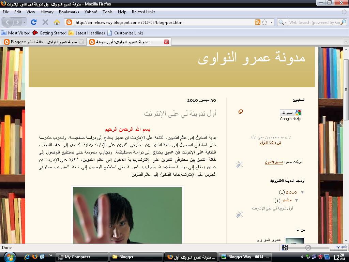Open the search engine selector dropdown
The image size is (349, 262).
point(282,22)
